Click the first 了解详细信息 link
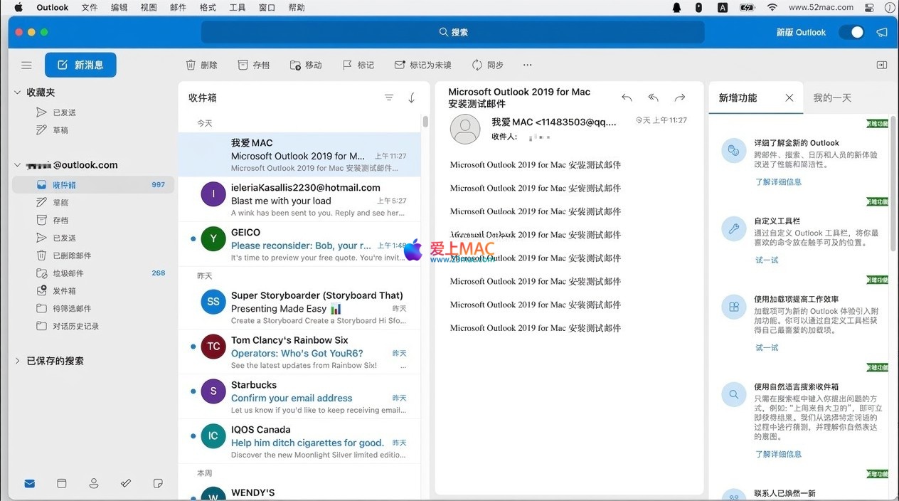This screenshot has width=899, height=501. pyautogui.click(x=778, y=181)
